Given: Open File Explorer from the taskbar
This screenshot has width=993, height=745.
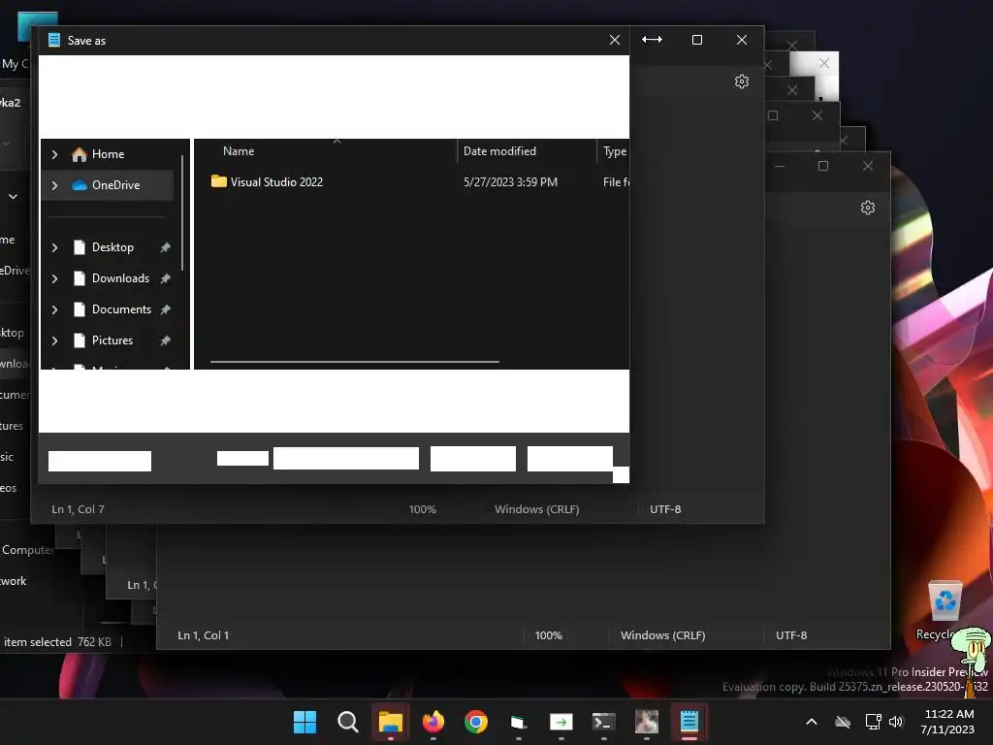Looking at the screenshot, I should coord(391,722).
